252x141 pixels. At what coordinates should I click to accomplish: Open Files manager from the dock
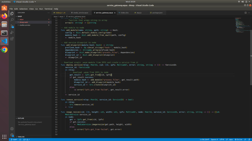pyautogui.click(x=4, y=24)
